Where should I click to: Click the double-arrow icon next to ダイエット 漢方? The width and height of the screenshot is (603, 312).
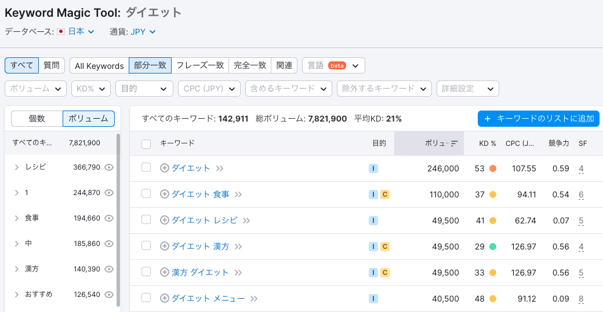(238, 247)
